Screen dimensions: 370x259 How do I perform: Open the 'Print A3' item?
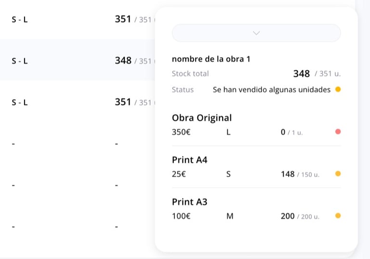point(189,202)
